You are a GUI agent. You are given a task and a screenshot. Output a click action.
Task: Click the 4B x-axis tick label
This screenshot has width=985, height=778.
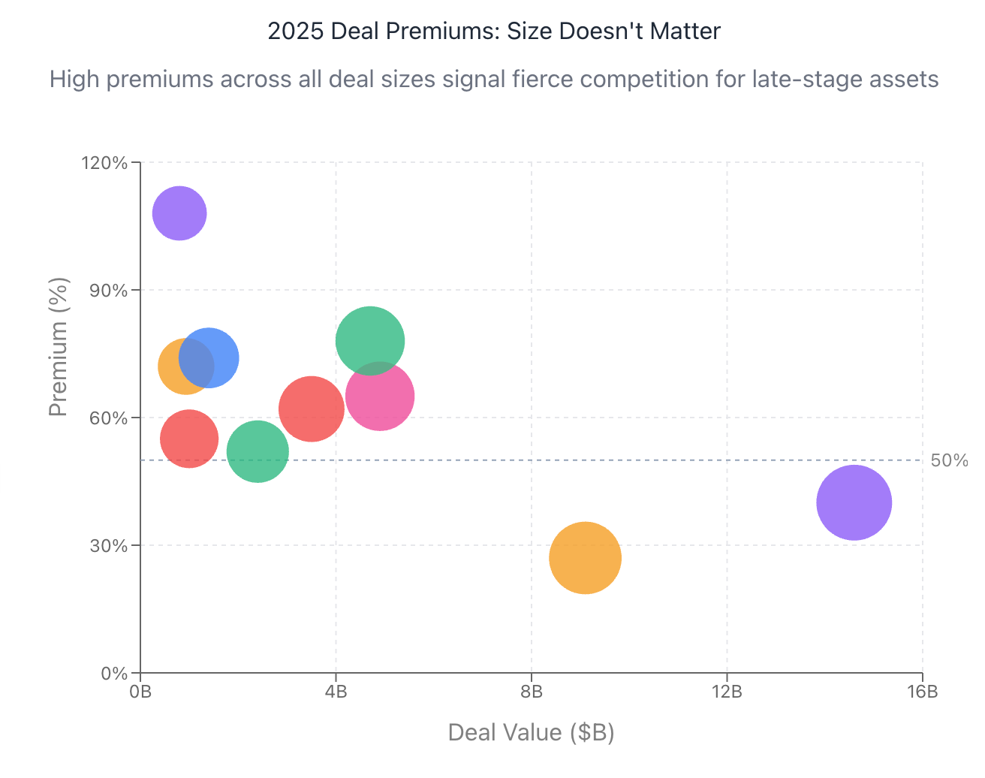click(x=336, y=692)
